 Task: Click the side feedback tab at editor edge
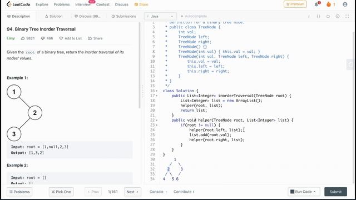[350, 64]
